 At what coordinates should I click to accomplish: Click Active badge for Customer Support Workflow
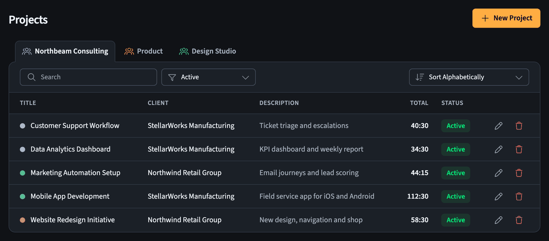coord(456,126)
